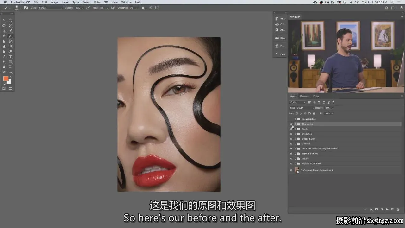Hide the Liquify group
Image resolution: width=405 pixels, height=228 pixels.
pos(291,159)
